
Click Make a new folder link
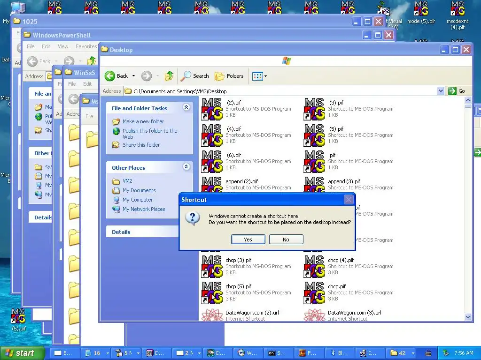coord(143,121)
